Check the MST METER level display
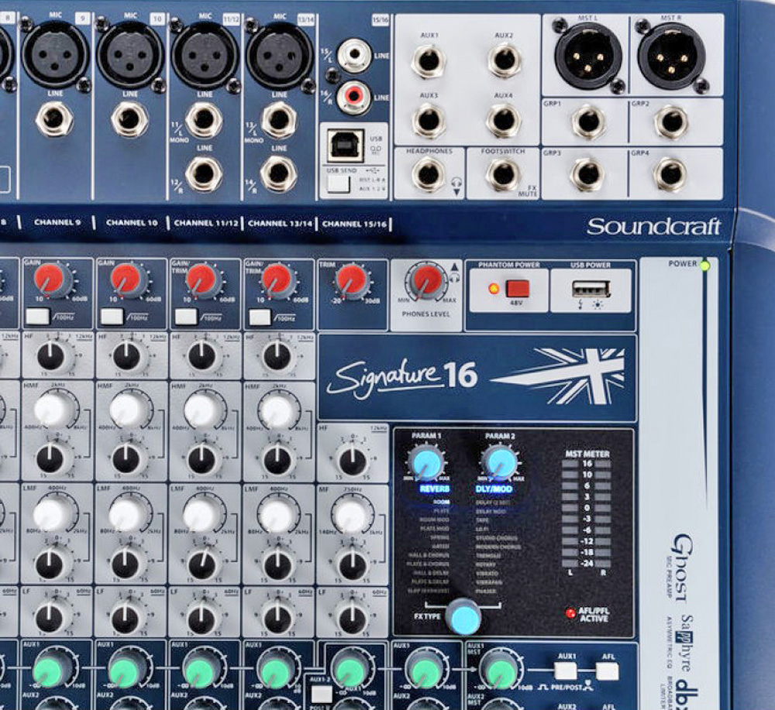 [x=587, y=513]
